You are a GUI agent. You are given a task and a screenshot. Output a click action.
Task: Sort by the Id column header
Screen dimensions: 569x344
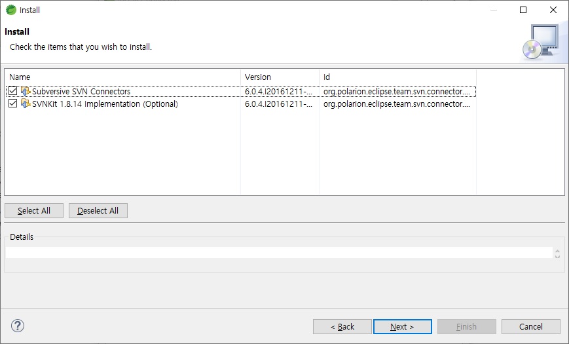[397, 77]
